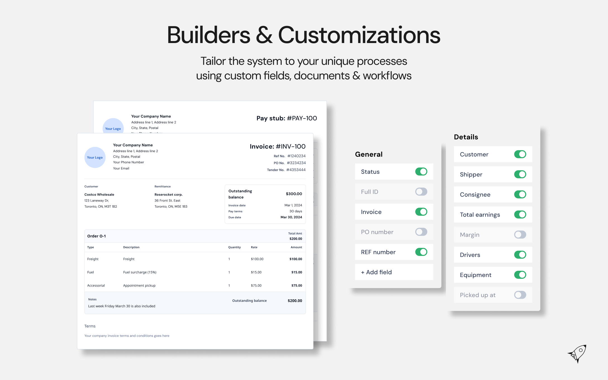Viewport: 608px width, 380px height.
Task: Enable the PO number toggle
Action: (421, 232)
